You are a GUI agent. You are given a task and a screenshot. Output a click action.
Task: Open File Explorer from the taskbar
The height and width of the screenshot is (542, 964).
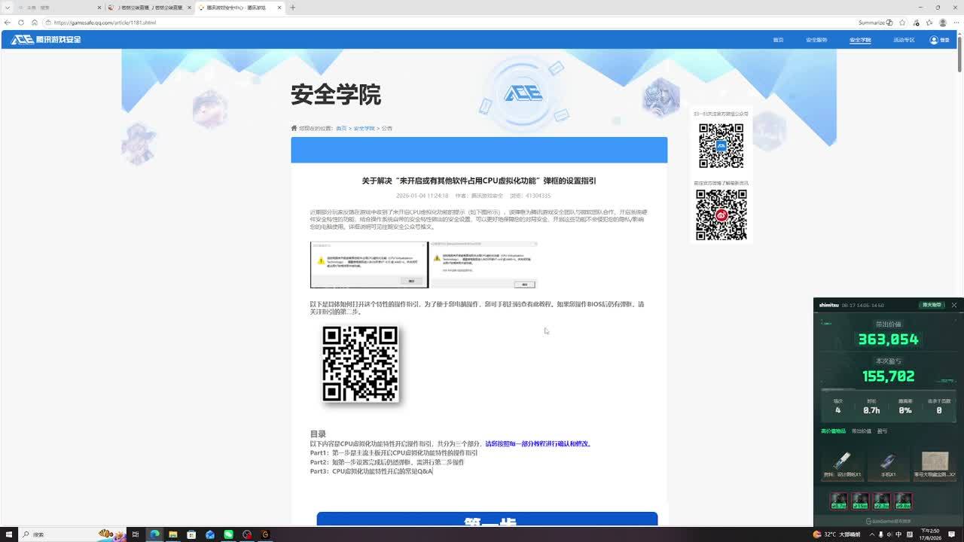click(172, 534)
